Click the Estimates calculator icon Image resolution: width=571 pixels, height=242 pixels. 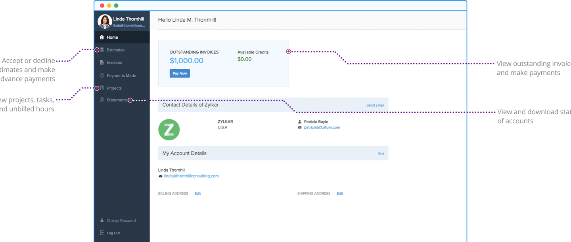pyautogui.click(x=102, y=50)
